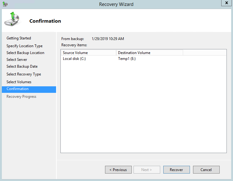This screenshot has width=233, height=181.
Task: Click the highlighted Confirmation step
Action: click(18, 89)
